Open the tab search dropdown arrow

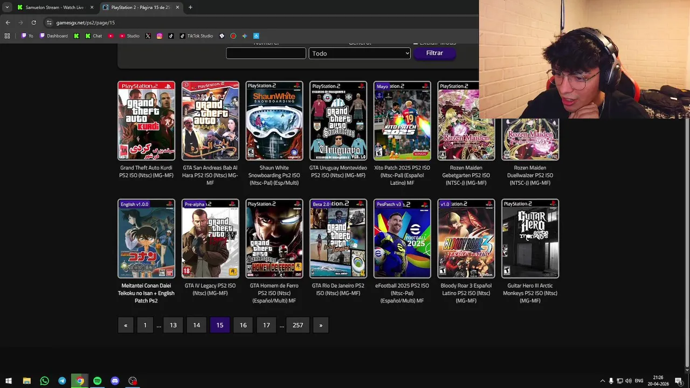(7, 8)
